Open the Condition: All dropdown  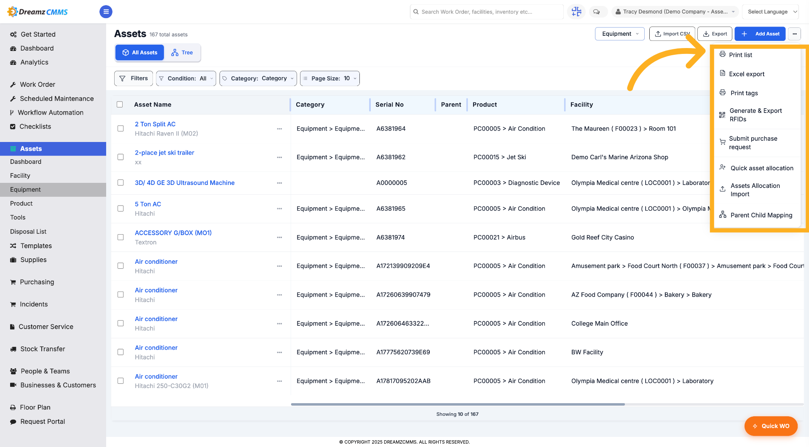(186, 78)
